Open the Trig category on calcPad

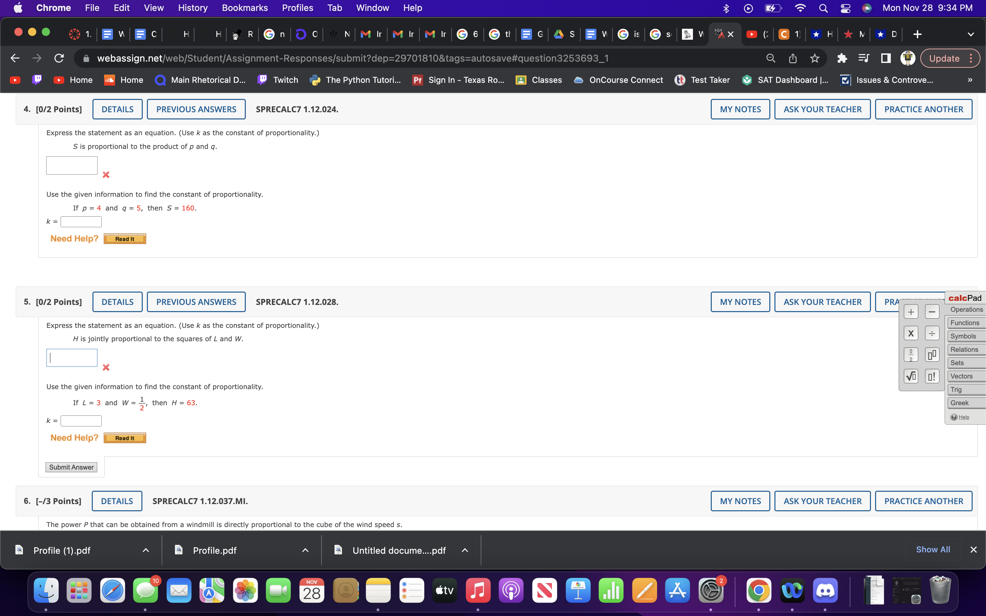(x=956, y=389)
